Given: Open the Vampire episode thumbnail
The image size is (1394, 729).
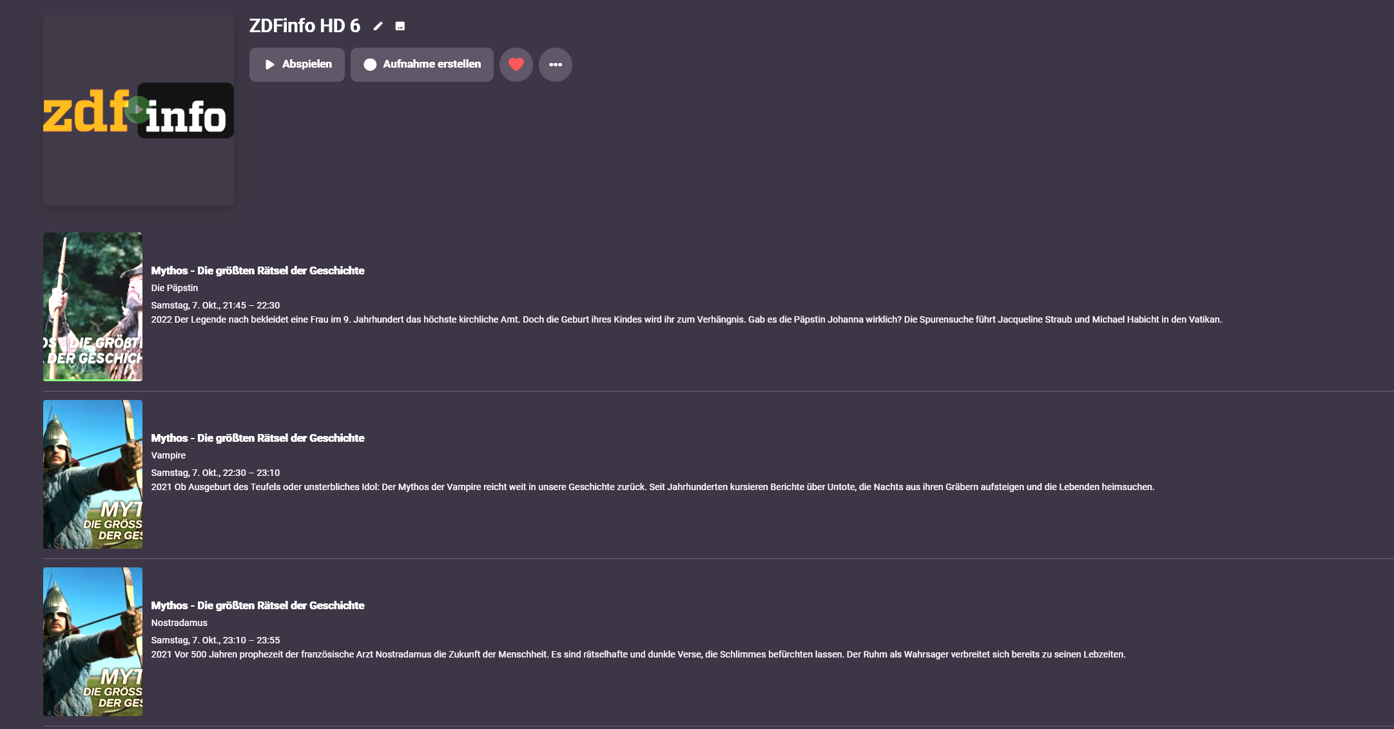Looking at the screenshot, I should coord(93,474).
